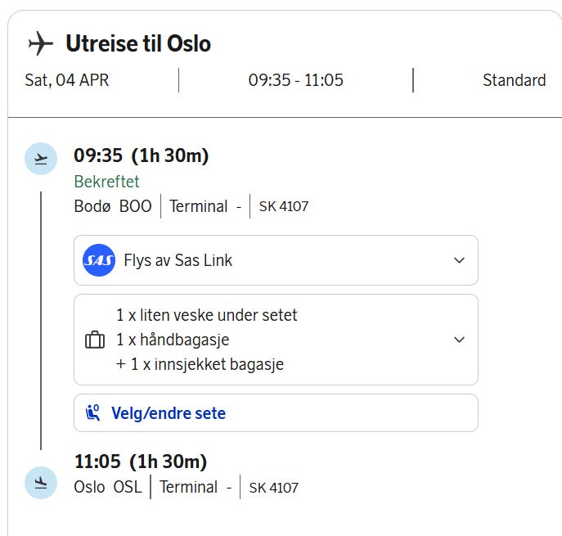Expand the baggage details chevron
Viewport: 562px width, 536px height.
pos(459,340)
